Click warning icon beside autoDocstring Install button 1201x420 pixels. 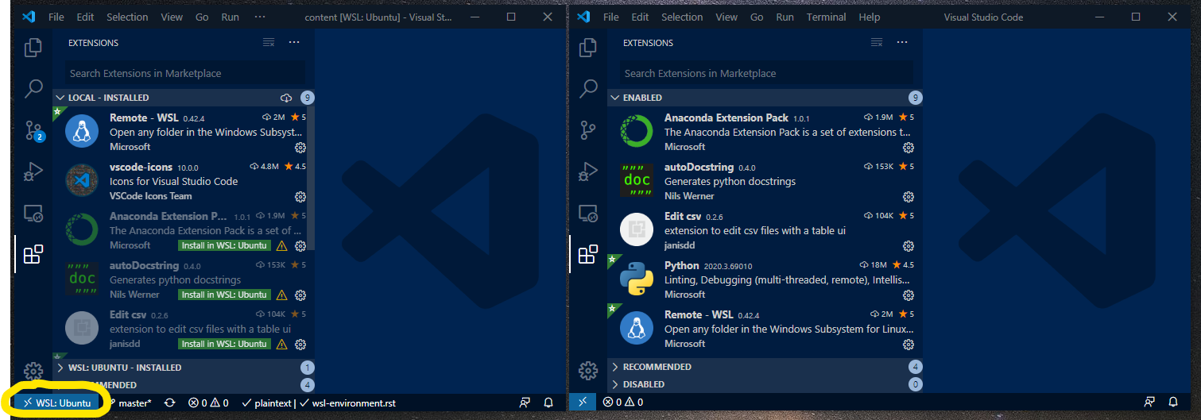pos(281,295)
